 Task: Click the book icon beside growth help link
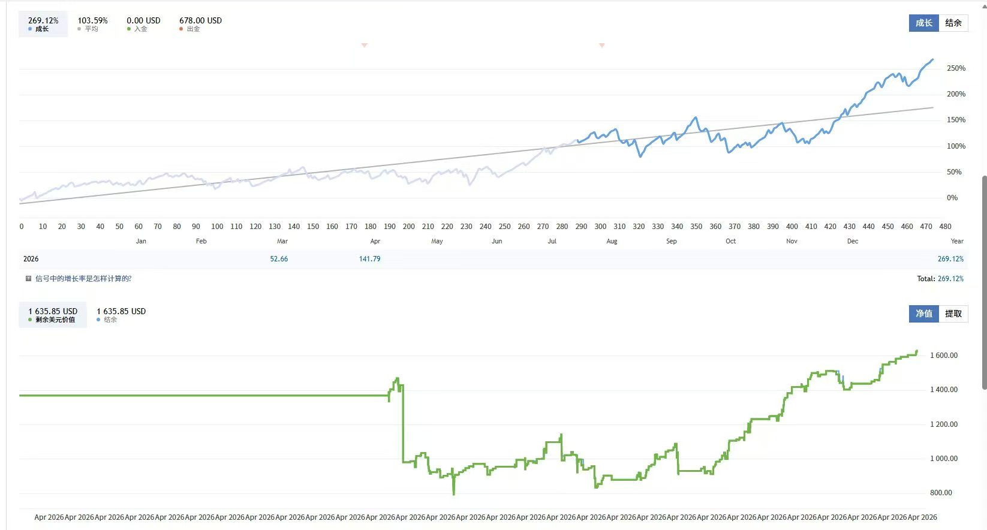point(28,279)
